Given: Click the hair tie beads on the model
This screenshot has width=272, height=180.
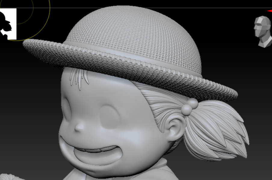Looking at the screenshot, I should 190,107.
